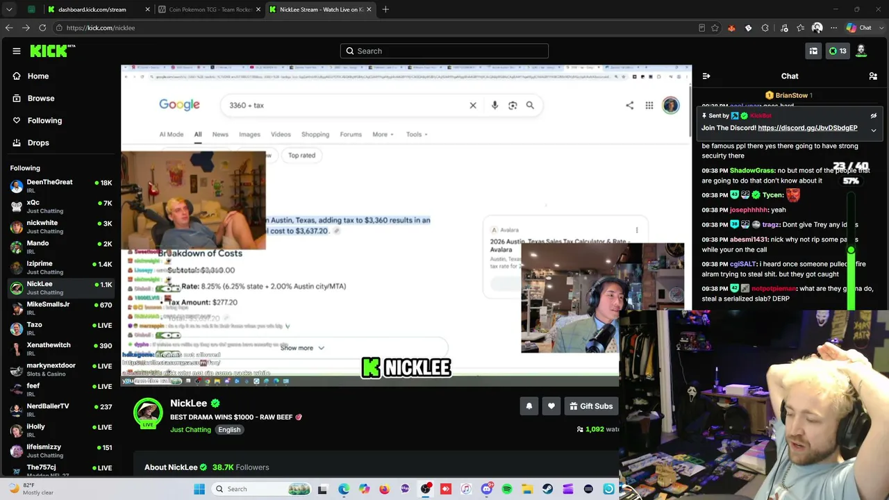Screen dimensions: 889x500
Task: Open nickwhite's channel in the sidebar
Action: 61,226
